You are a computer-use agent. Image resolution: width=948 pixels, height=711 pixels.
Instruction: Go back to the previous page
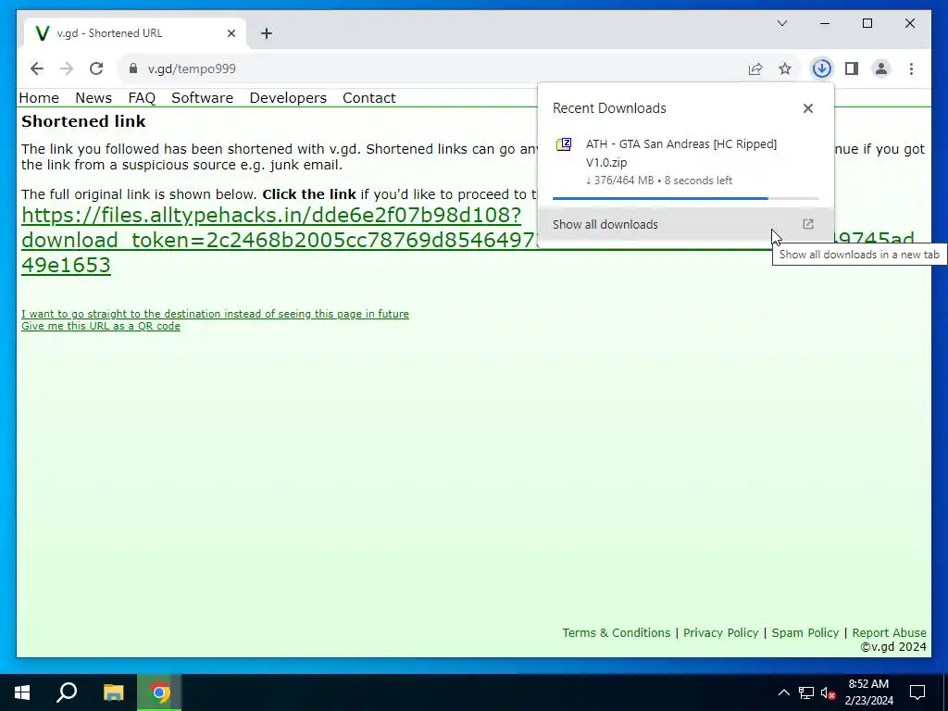tap(37, 69)
